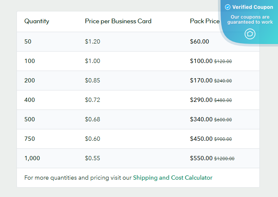Click the $0.72 per card price
278x197 pixels.
93,100
